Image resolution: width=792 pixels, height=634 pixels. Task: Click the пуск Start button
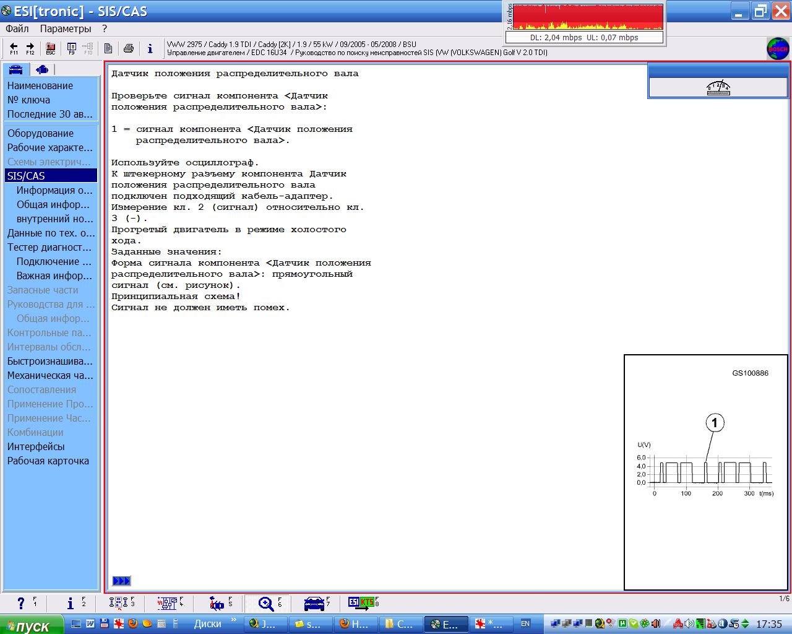pyautogui.click(x=32, y=625)
